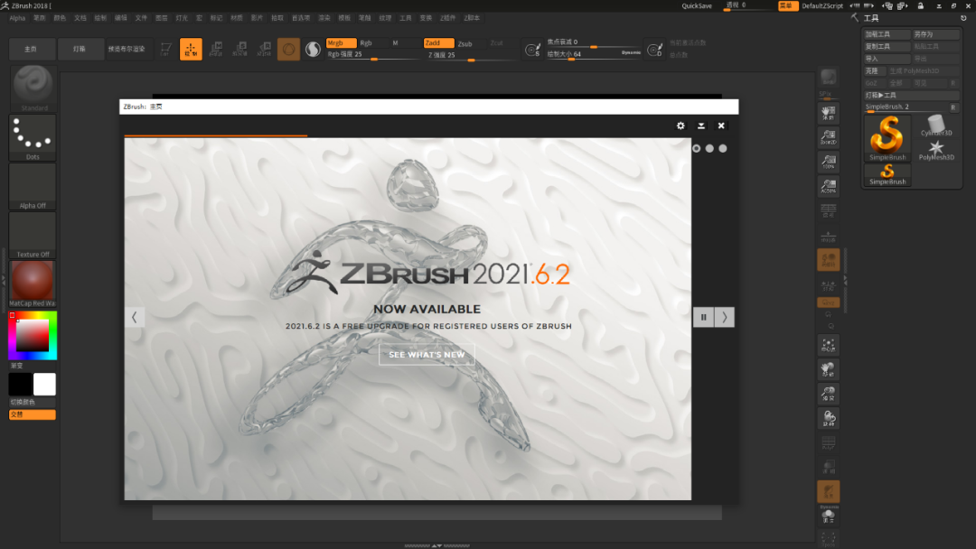The height and width of the screenshot is (549, 976).
Task: Click the Frame icon in the right shelf
Action: 829,345
